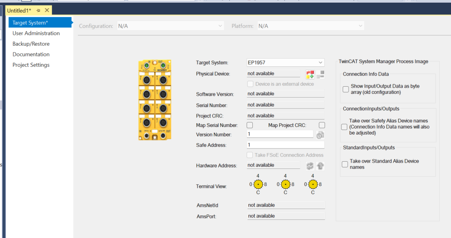This screenshot has width=451, height=238.
Task: Click the Version Number input field
Action: tap(280, 134)
